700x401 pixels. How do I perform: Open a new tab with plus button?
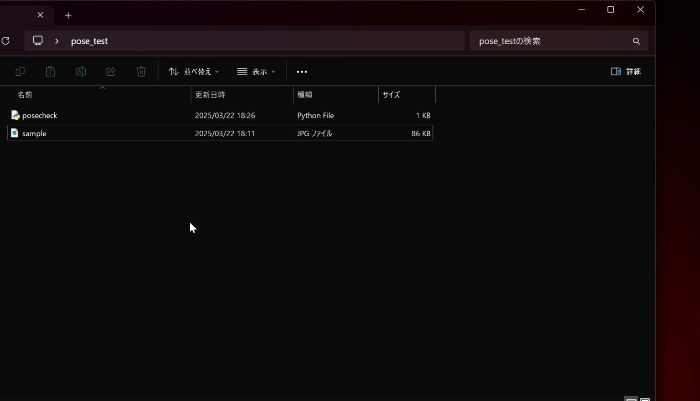[x=68, y=15]
